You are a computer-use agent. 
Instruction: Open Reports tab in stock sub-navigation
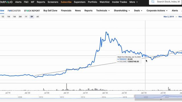point(88,10)
